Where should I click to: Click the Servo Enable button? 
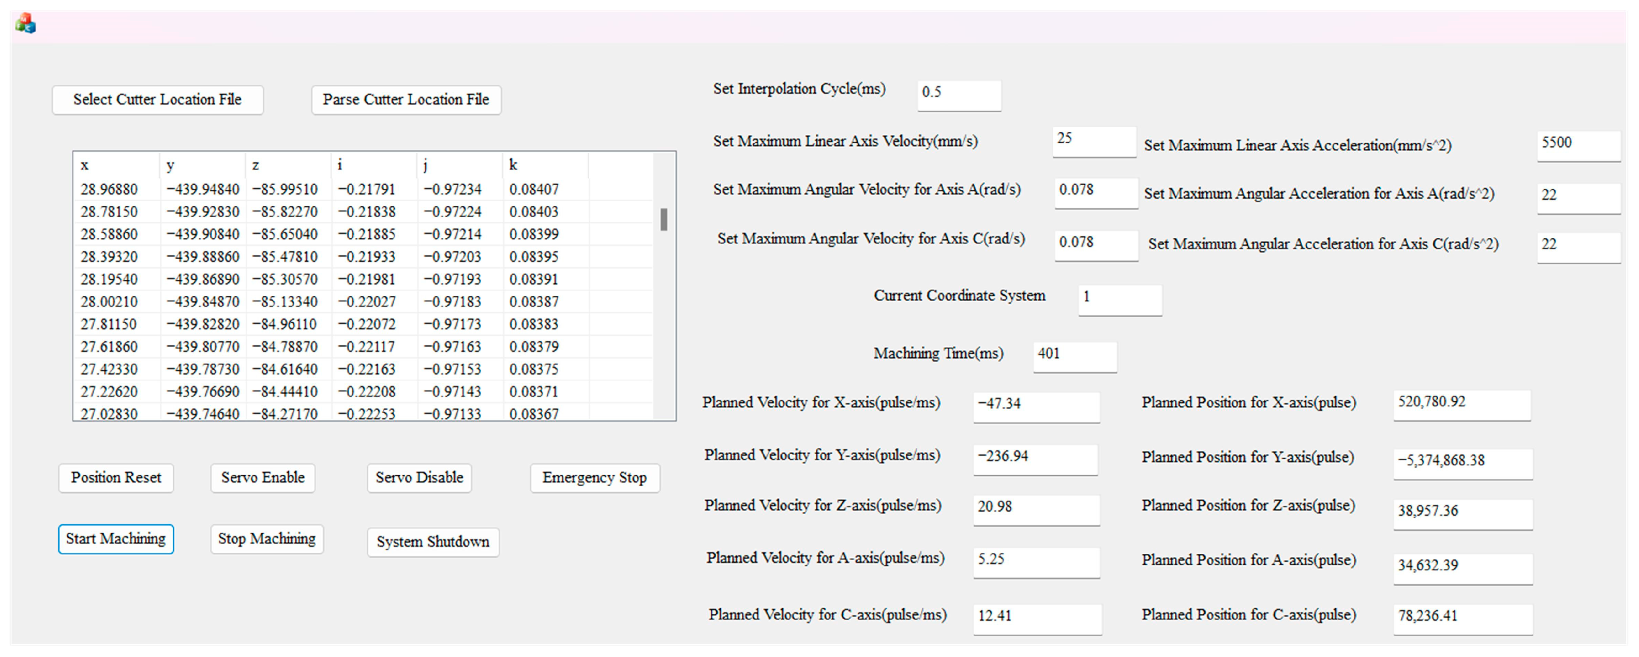(x=263, y=478)
